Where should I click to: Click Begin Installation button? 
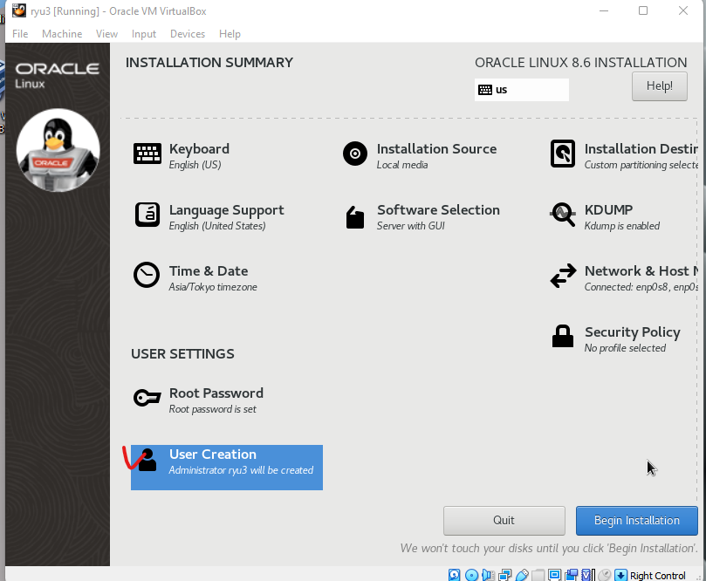point(637,521)
